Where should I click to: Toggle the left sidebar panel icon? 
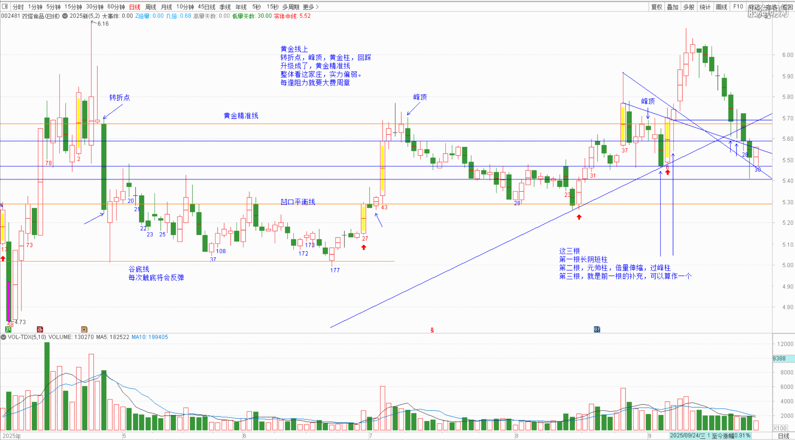[x=5, y=6]
